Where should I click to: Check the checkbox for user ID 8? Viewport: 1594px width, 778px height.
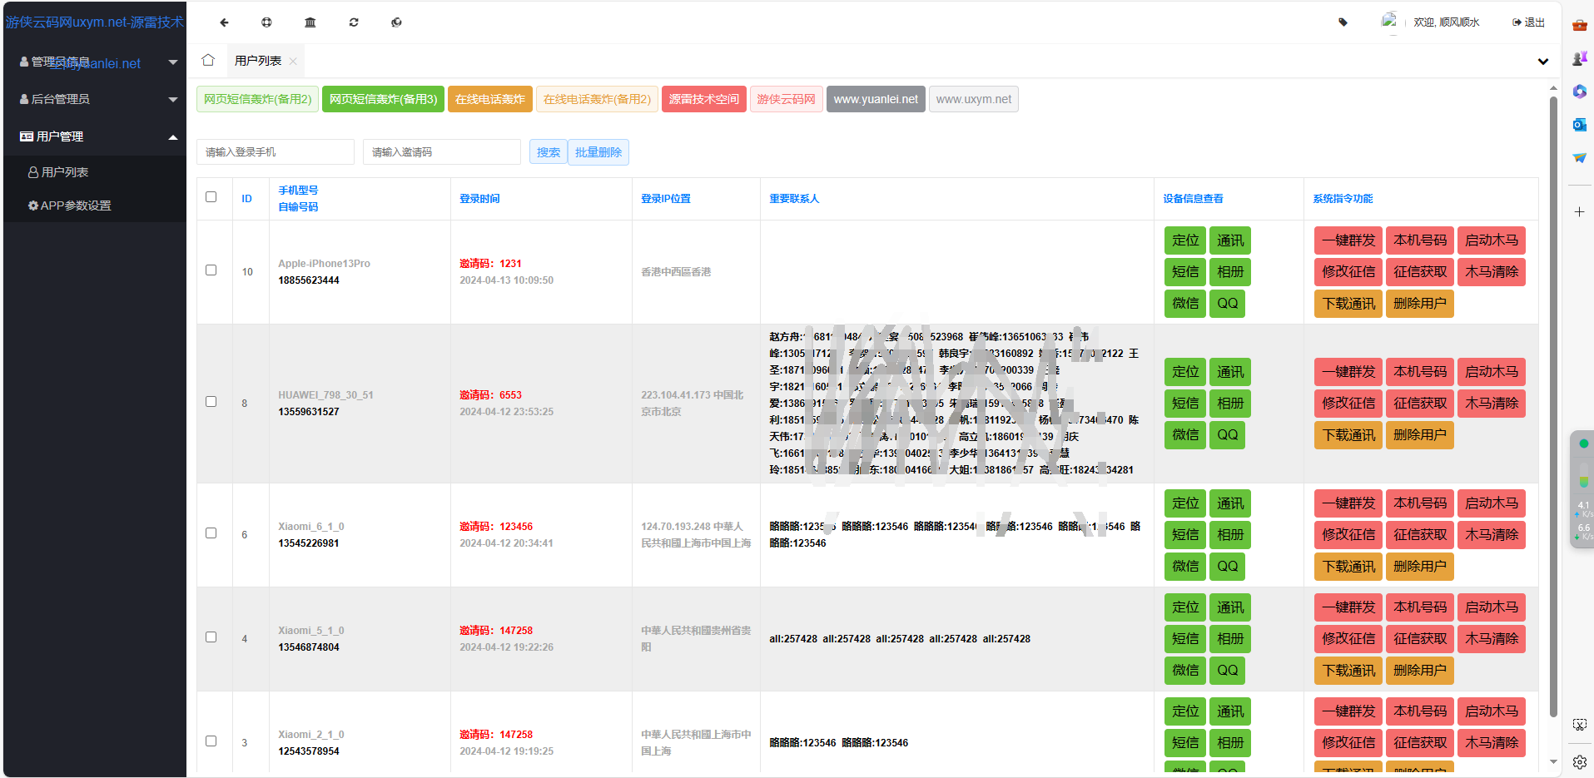211,402
